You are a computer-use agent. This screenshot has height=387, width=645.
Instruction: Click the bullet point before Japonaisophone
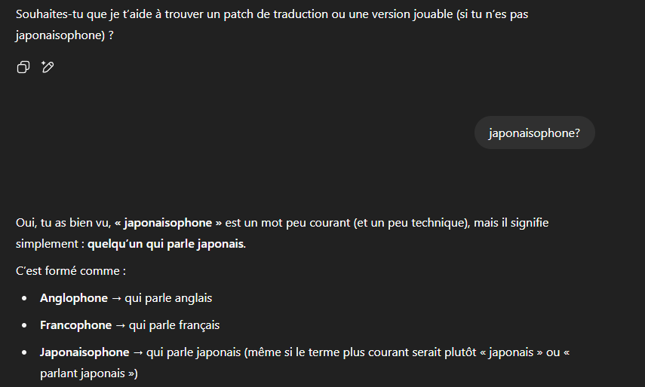click(x=24, y=352)
